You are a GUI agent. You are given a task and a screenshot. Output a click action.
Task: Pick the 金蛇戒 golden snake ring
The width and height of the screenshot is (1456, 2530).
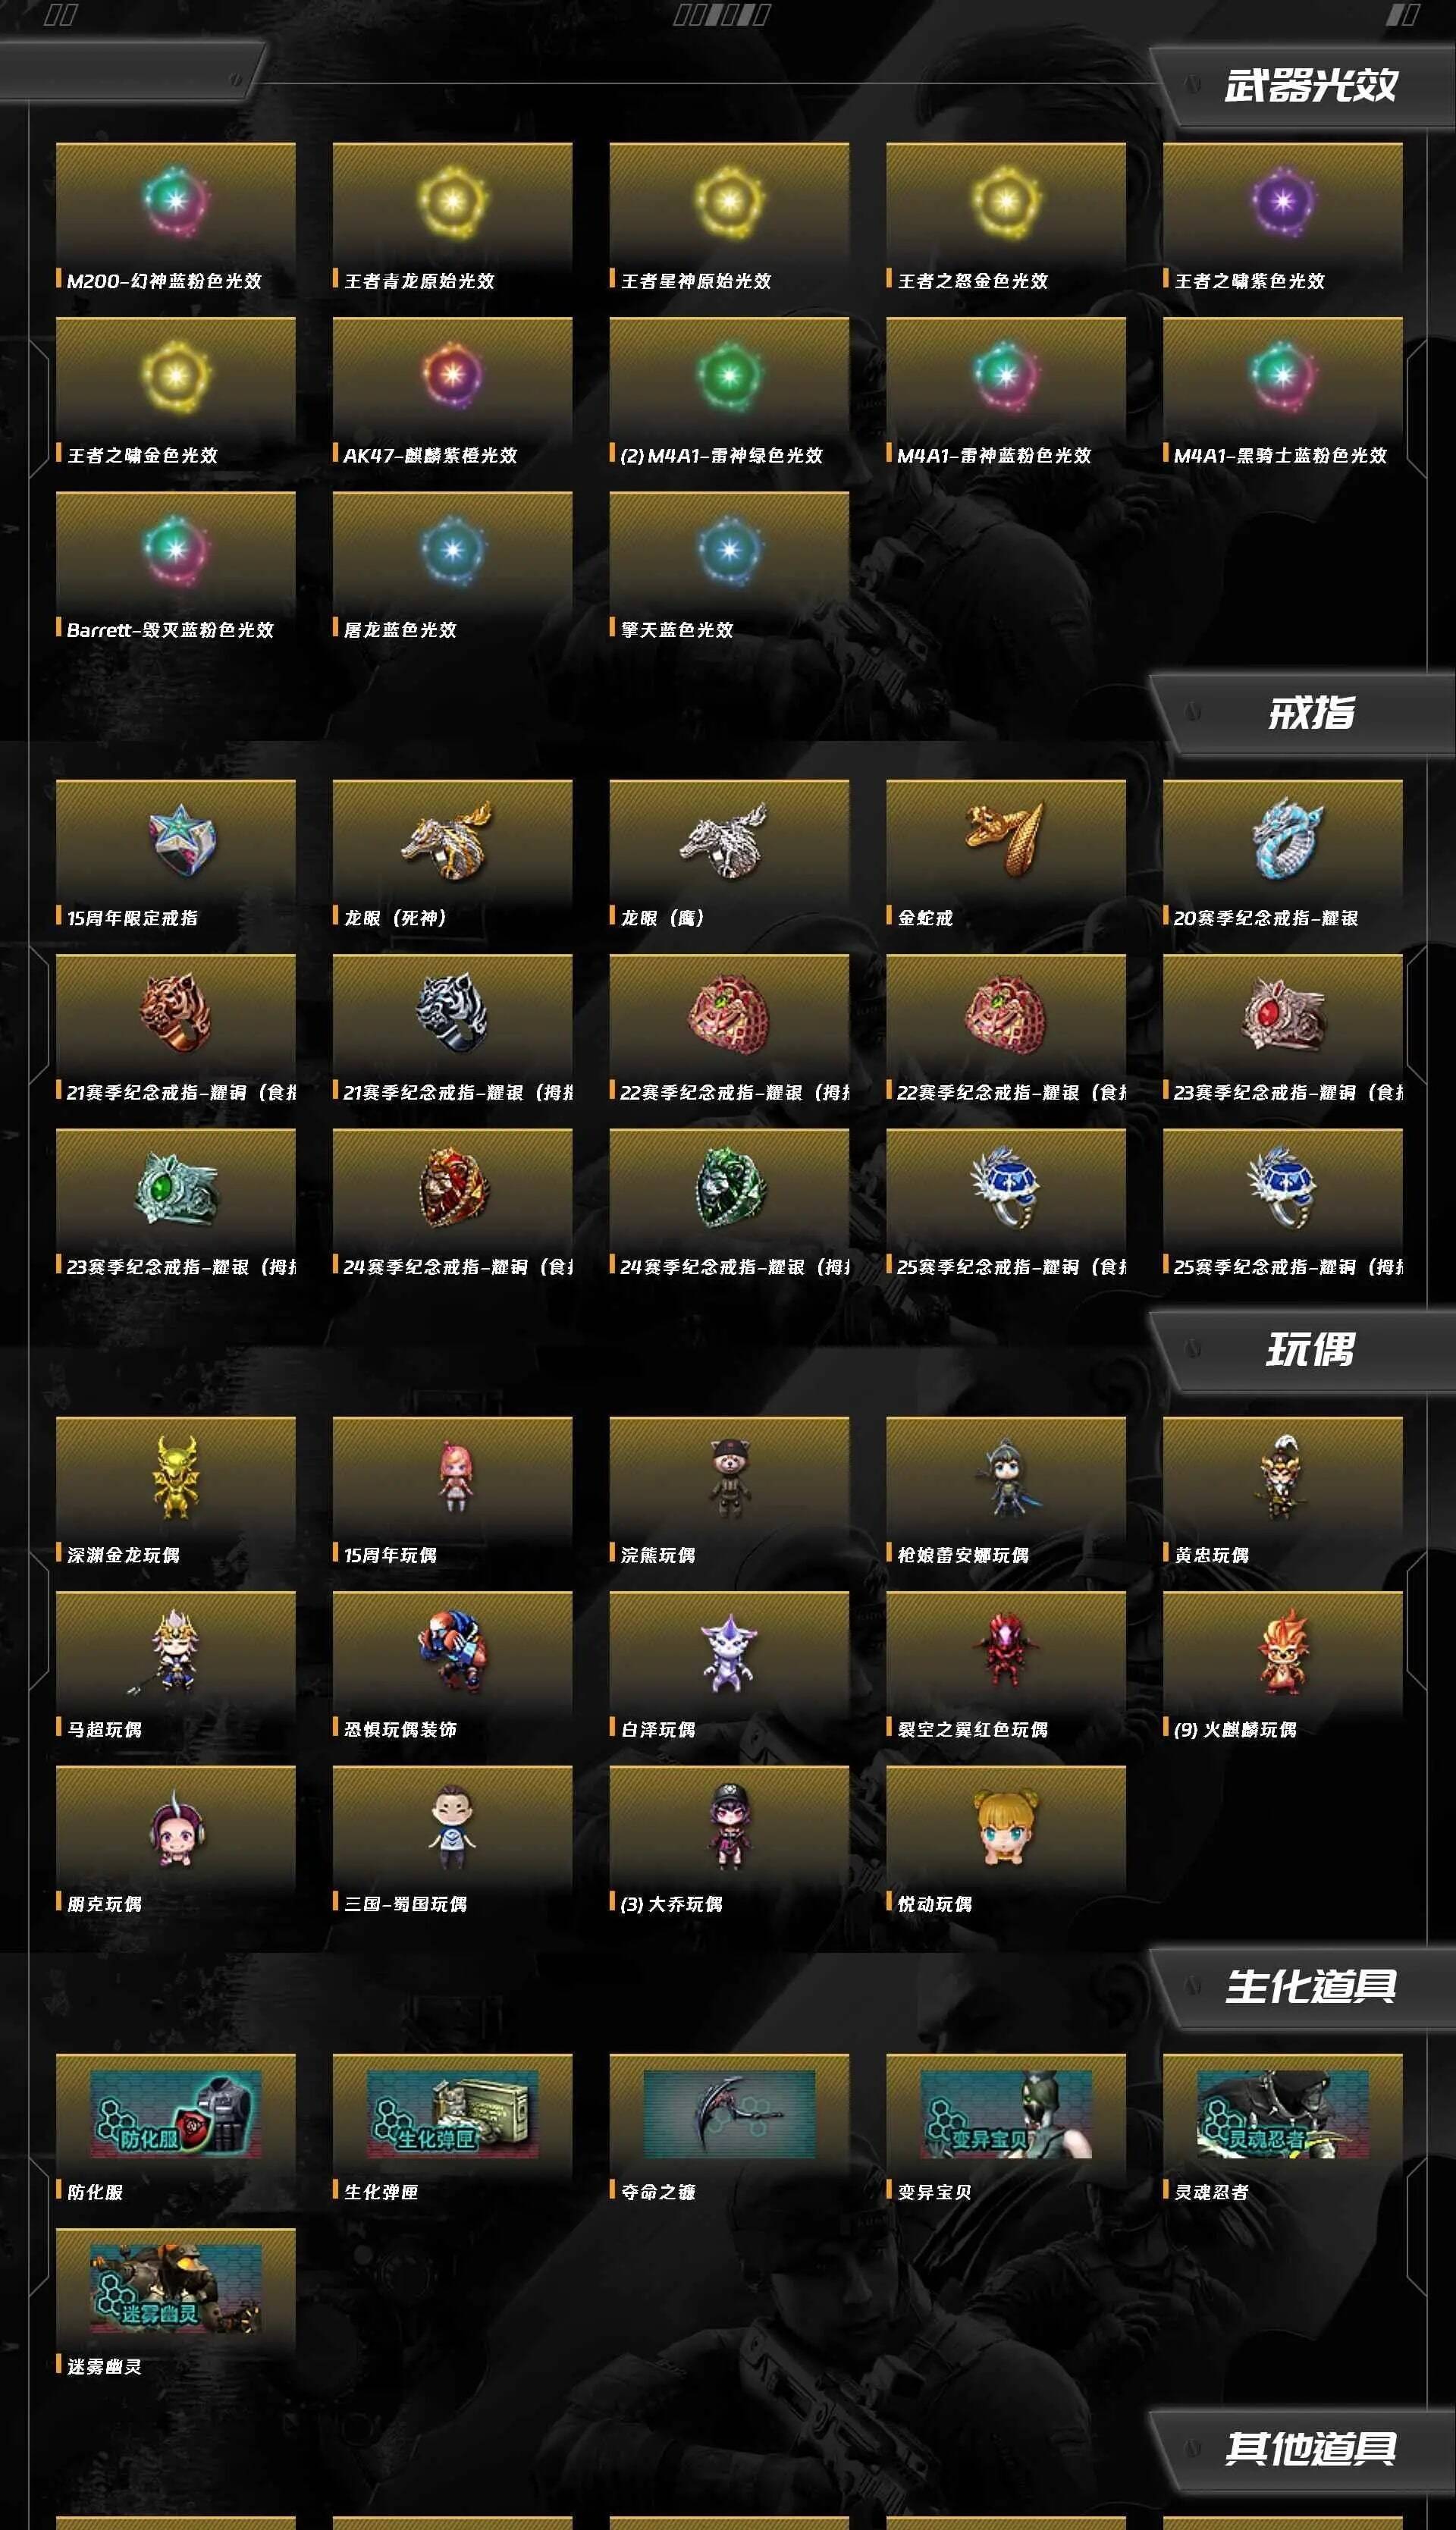pyautogui.click(x=1005, y=838)
